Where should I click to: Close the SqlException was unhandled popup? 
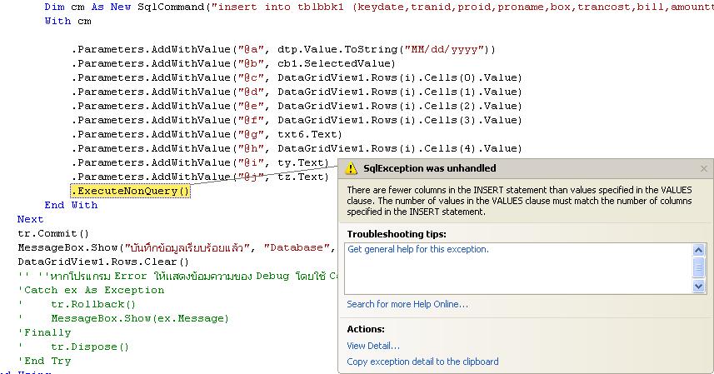point(703,168)
